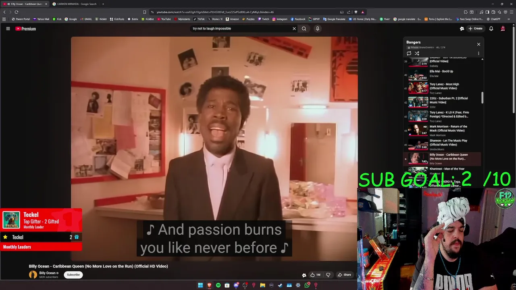
Task: Open TikTok bookmark
Action: 199,19
